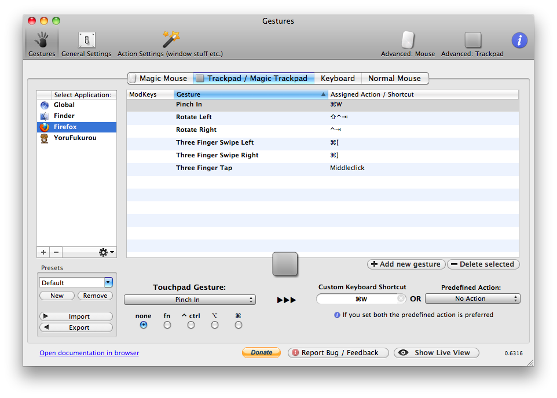Image resolution: width=557 pixels, height=398 pixels.
Task: Click the info icon beside predefined action note
Action: tap(337, 315)
